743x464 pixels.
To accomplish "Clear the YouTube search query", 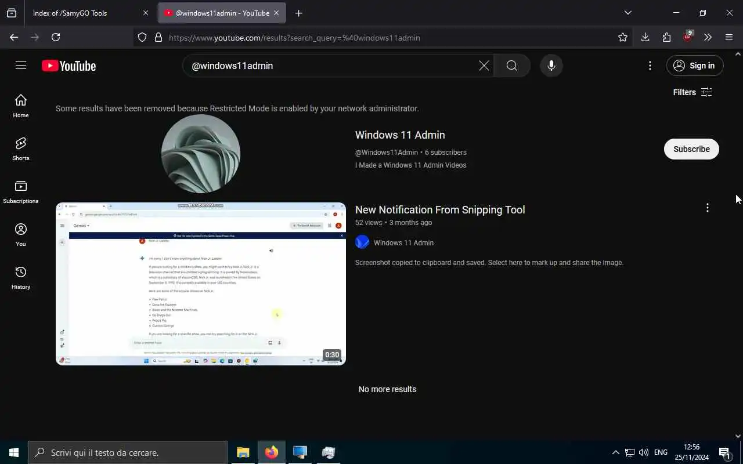I will point(484,66).
